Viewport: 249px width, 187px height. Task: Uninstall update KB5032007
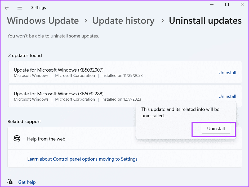click(x=227, y=73)
